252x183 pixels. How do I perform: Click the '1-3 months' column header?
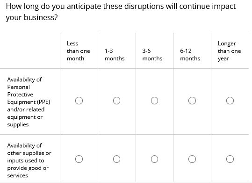click(x=115, y=55)
